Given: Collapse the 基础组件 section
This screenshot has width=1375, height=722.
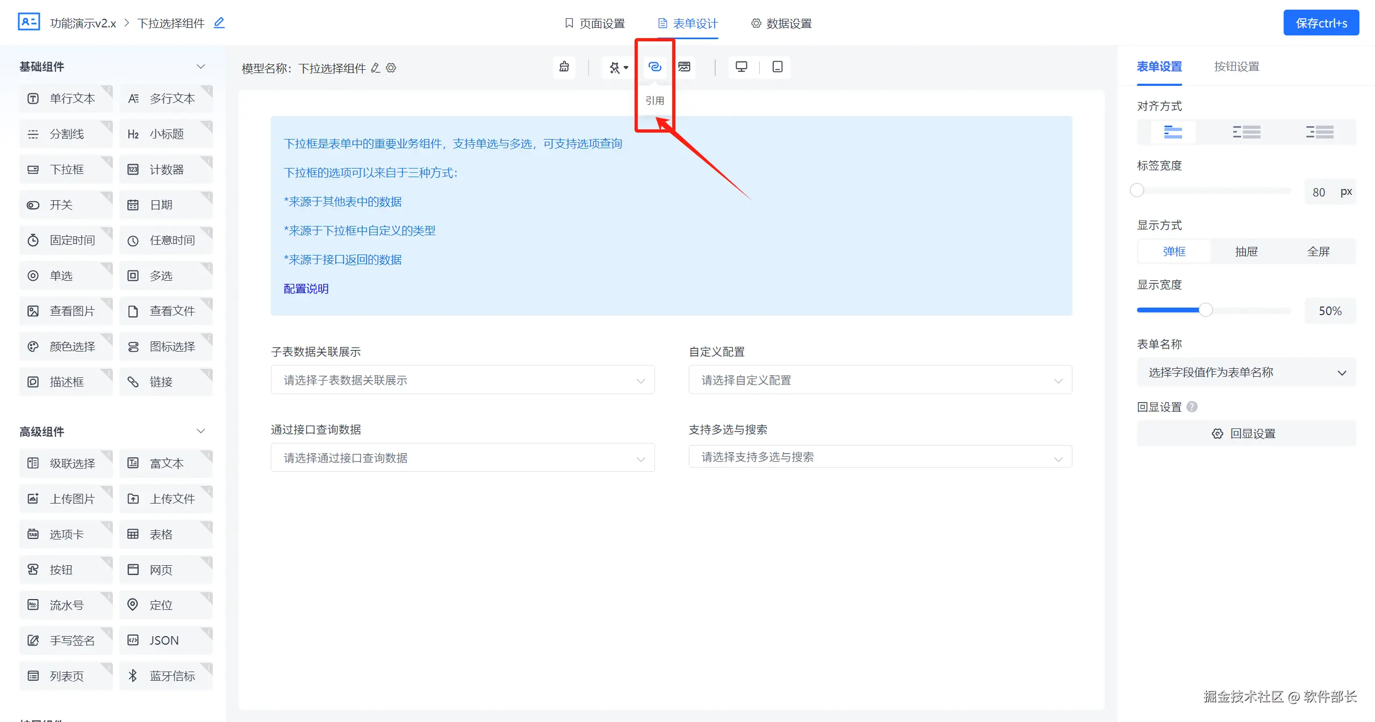Looking at the screenshot, I should [x=201, y=67].
